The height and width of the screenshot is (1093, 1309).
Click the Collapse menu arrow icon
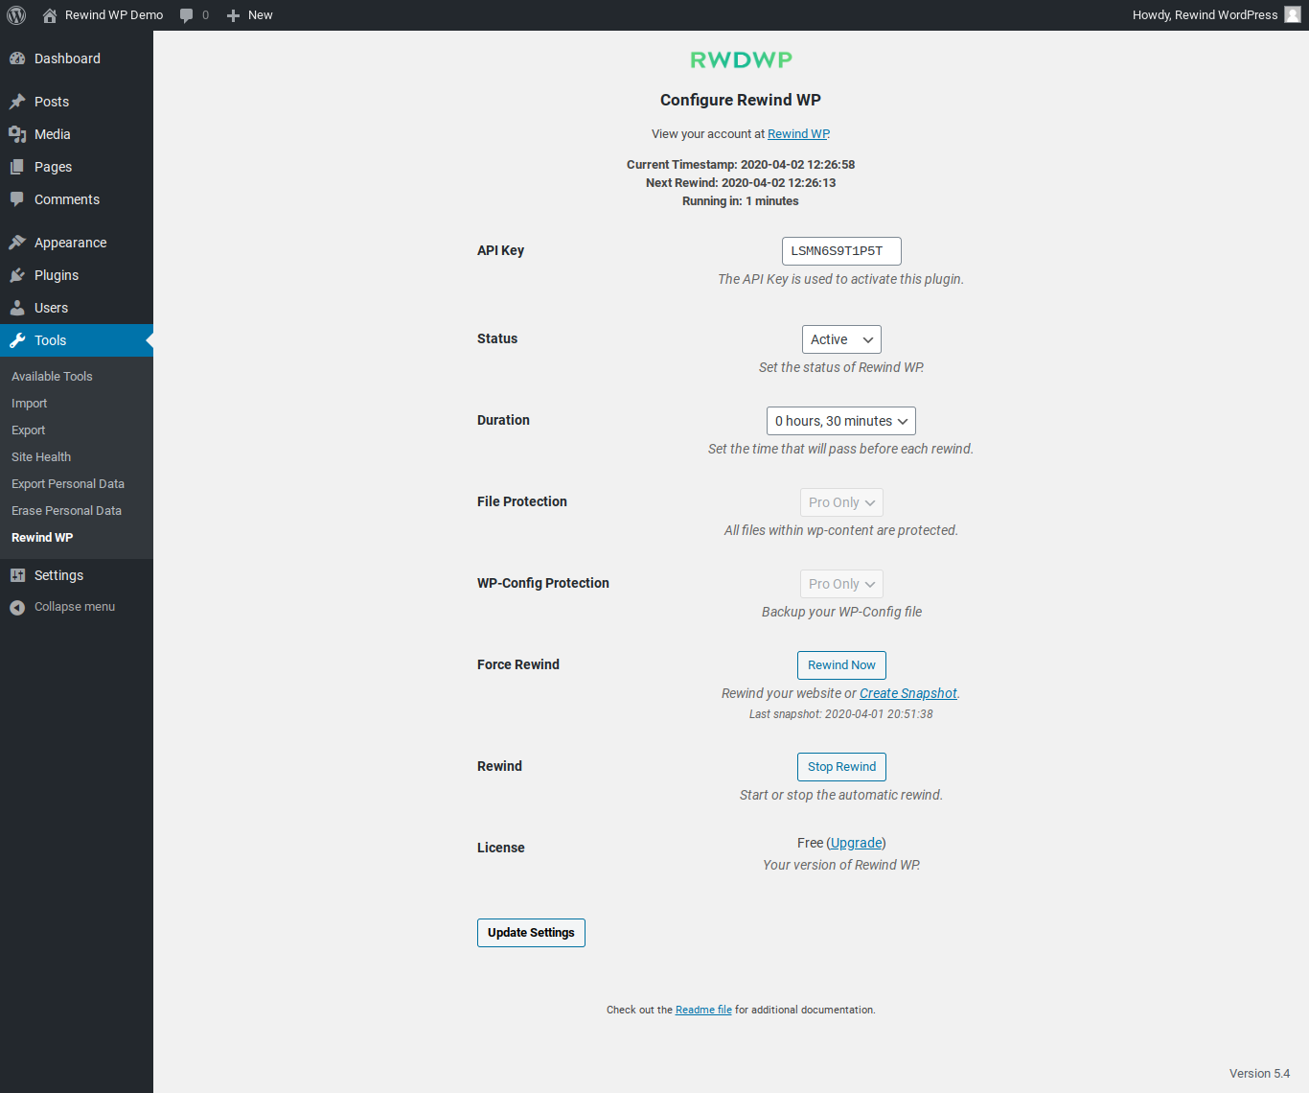coord(17,607)
